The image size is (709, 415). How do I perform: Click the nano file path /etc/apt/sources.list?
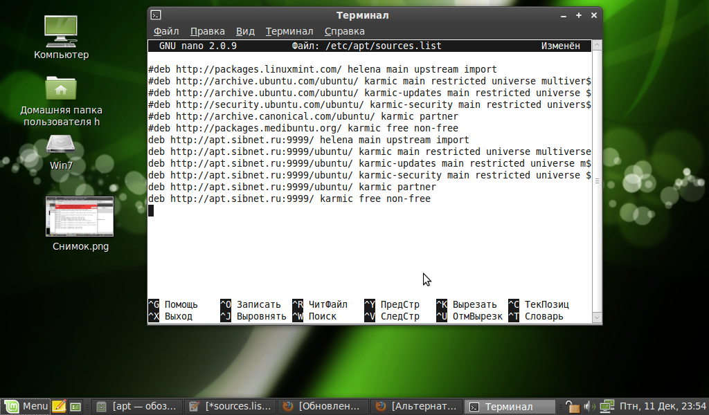(x=384, y=46)
